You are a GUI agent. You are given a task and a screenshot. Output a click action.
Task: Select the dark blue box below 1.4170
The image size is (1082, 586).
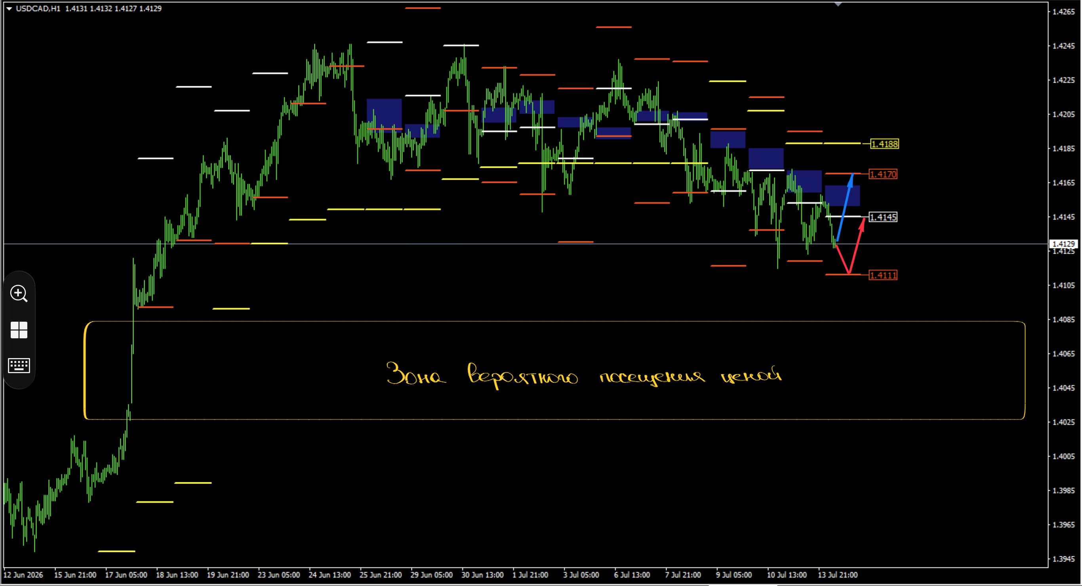pyautogui.click(x=842, y=195)
